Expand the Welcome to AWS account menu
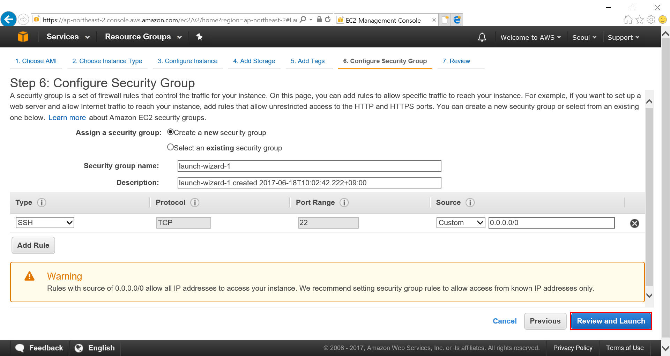This screenshot has height=356, width=670. click(x=530, y=37)
